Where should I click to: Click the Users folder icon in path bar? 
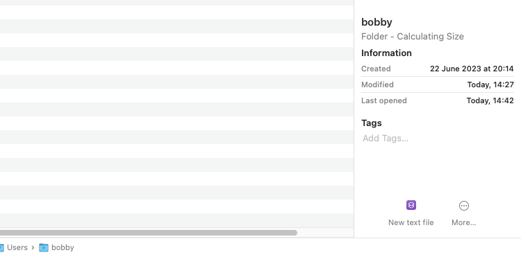(x=1, y=247)
